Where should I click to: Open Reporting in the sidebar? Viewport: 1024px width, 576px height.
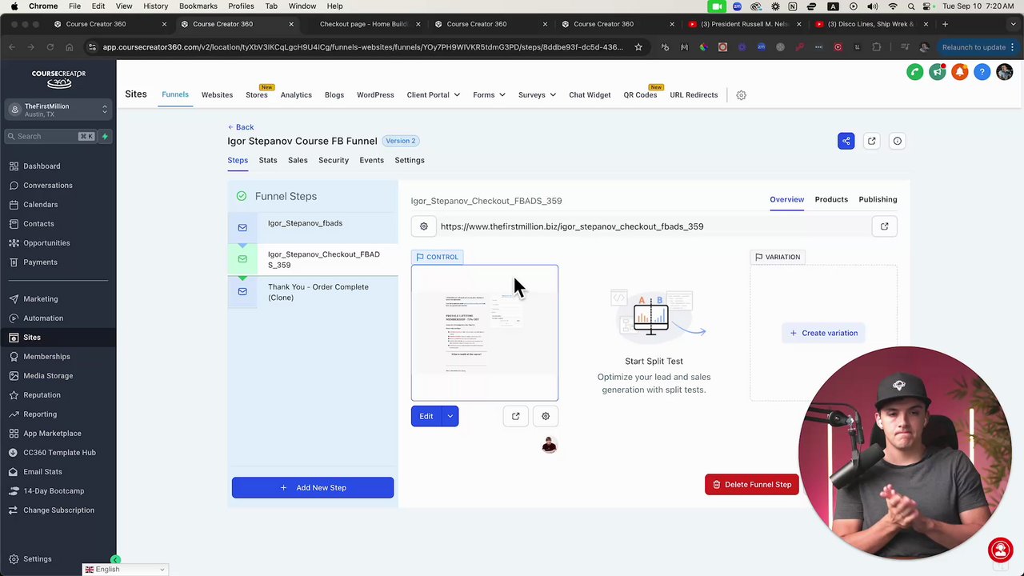click(x=40, y=414)
